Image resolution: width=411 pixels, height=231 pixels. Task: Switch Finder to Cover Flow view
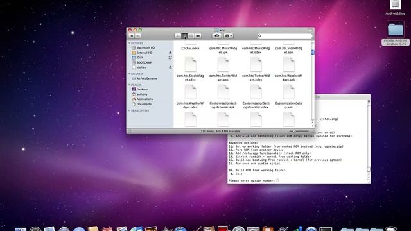(x=198, y=36)
